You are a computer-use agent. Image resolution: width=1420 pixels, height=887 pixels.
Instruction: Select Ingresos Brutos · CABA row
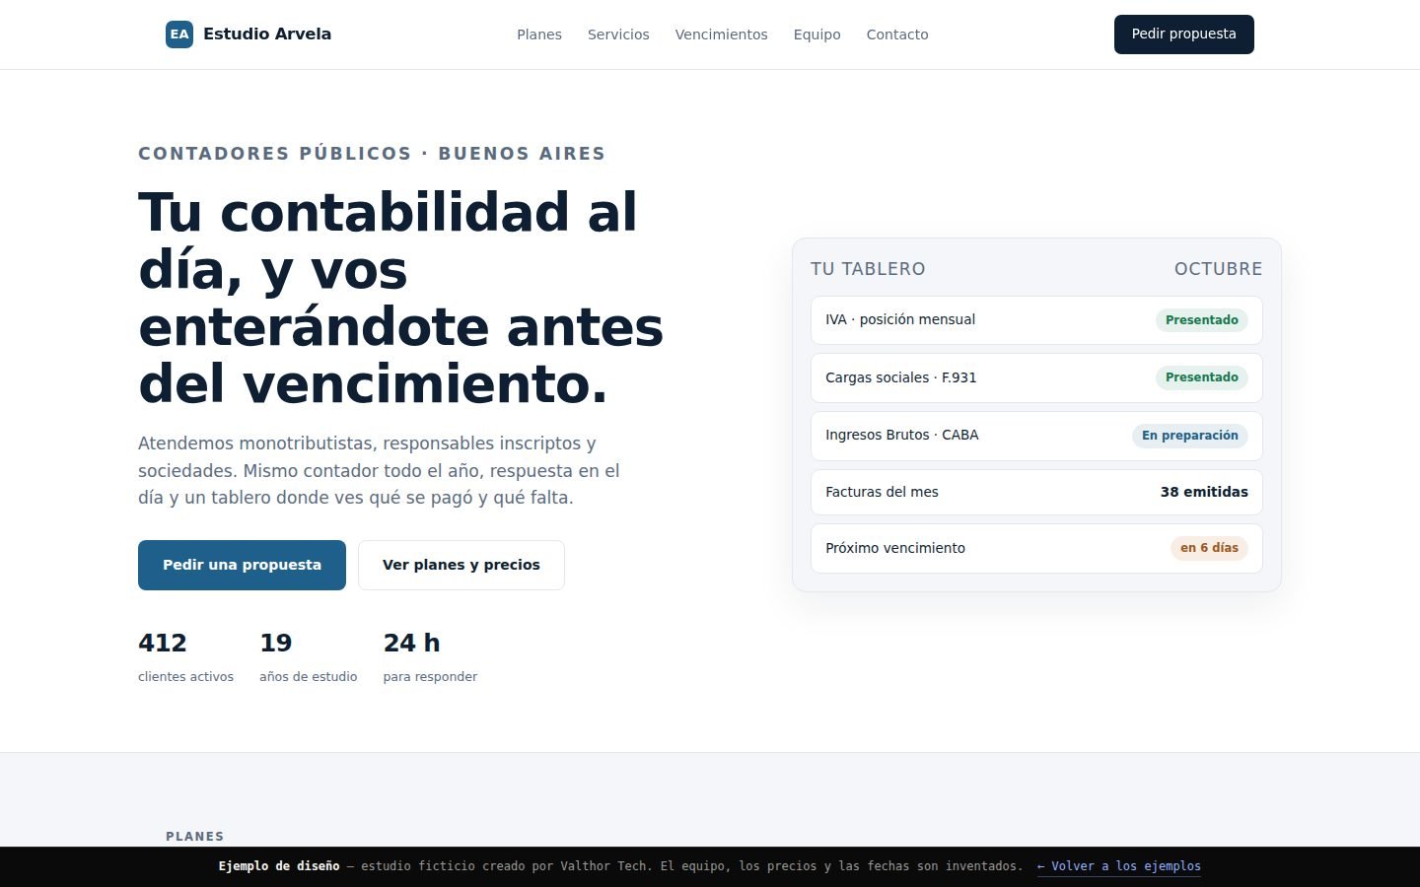[1036, 436]
